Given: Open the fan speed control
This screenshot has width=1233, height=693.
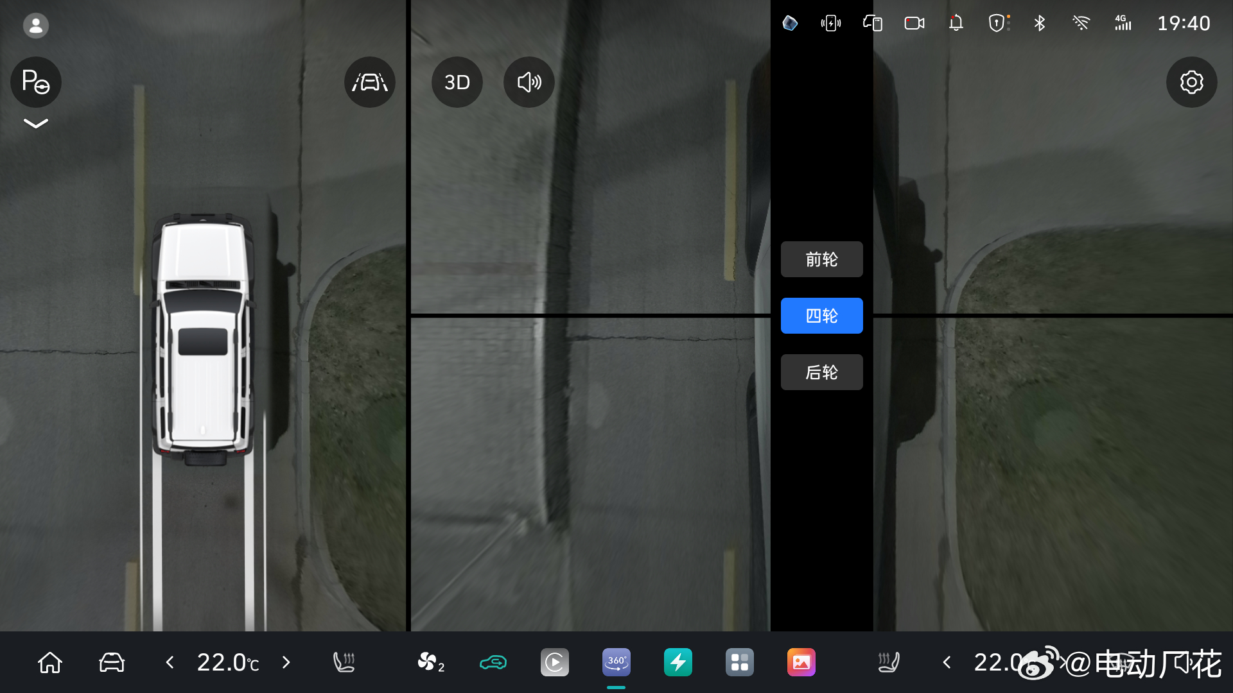Looking at the screenshot, I should click(x=430, y=662).
